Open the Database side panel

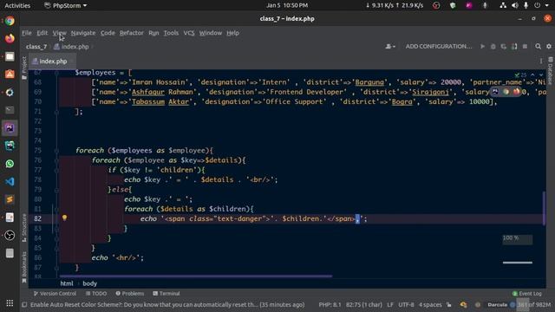(x=551, y=72)
